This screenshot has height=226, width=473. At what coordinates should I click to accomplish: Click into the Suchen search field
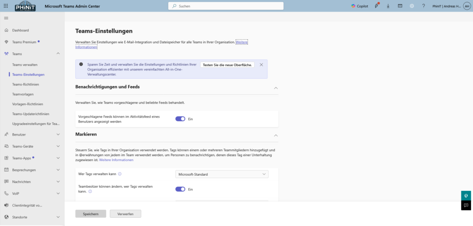tap(225, 6)
